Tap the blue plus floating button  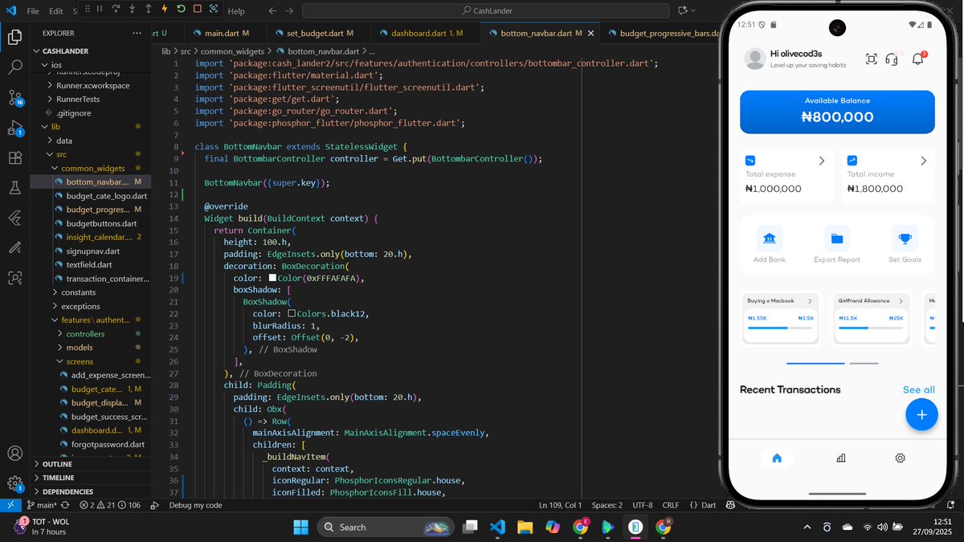[x=921, y=414]
